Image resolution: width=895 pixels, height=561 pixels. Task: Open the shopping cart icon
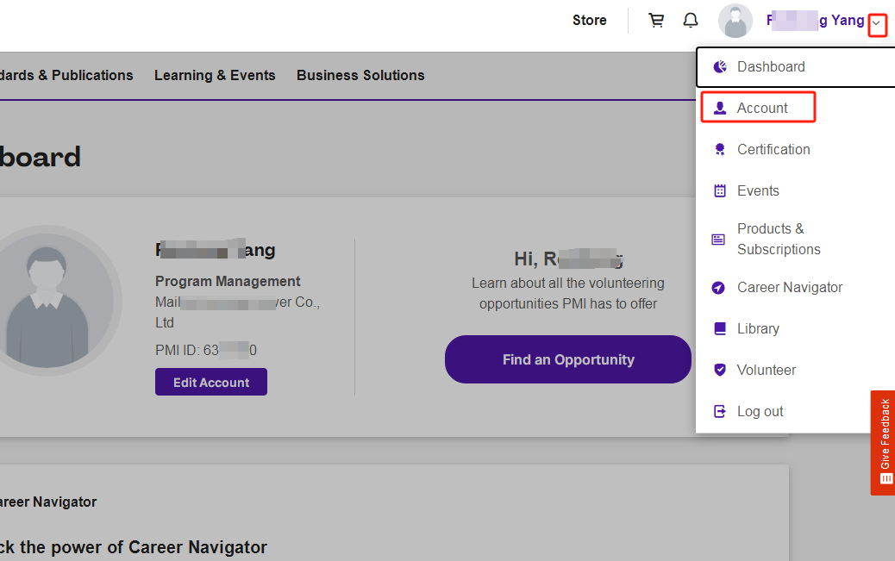click(656, 21)
